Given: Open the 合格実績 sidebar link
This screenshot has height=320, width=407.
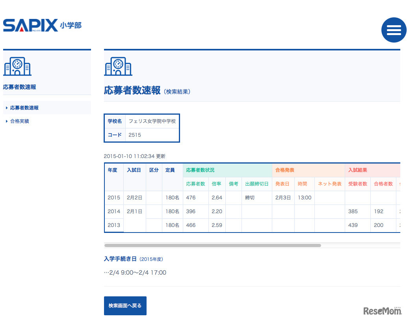Looking at the screenshot, I should click(x=20, y=121).
